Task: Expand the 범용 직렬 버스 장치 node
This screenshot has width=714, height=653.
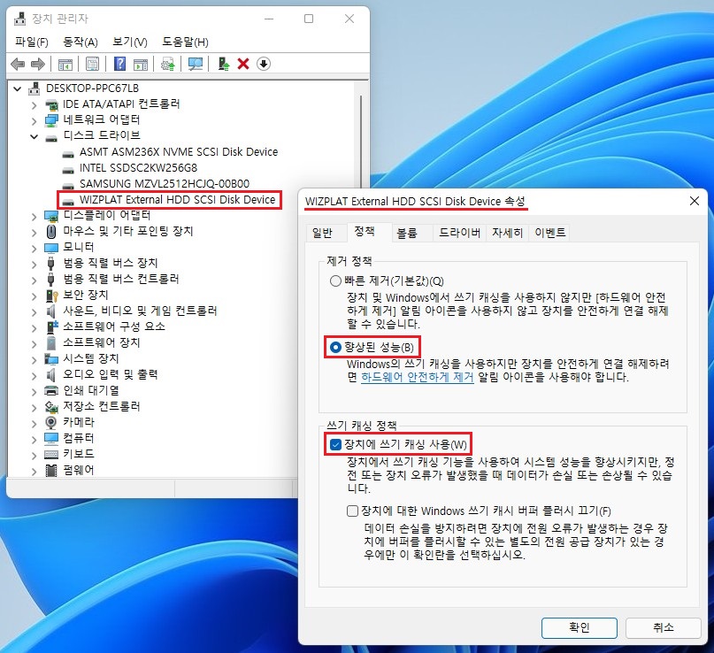Action: coord(35,264)
